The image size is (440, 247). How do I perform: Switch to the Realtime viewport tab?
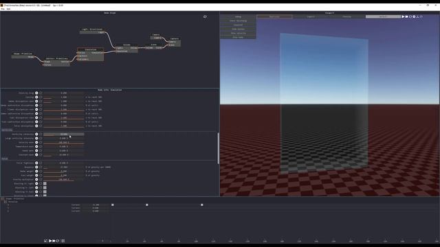274,16
